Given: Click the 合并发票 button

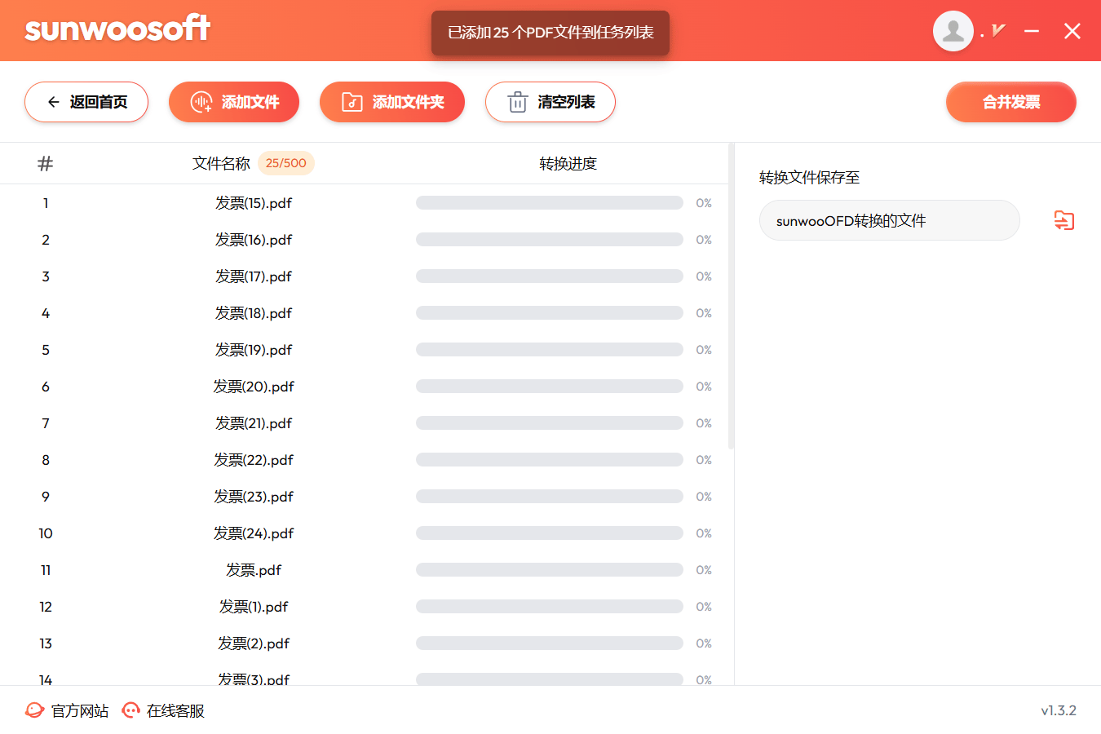Looking at the screenshot, I should tap(1010, 102).
